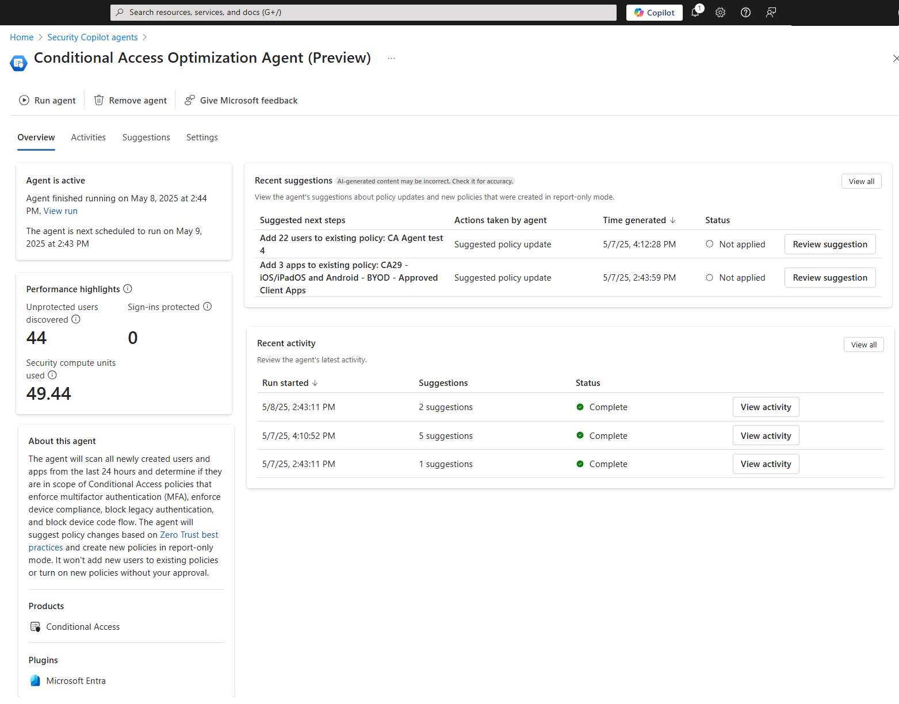Show info for Performance highlights

128,289
